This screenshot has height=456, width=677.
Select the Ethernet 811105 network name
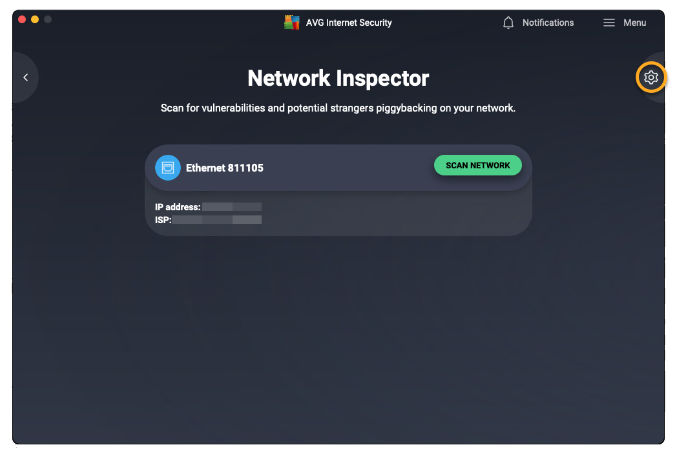225,168
